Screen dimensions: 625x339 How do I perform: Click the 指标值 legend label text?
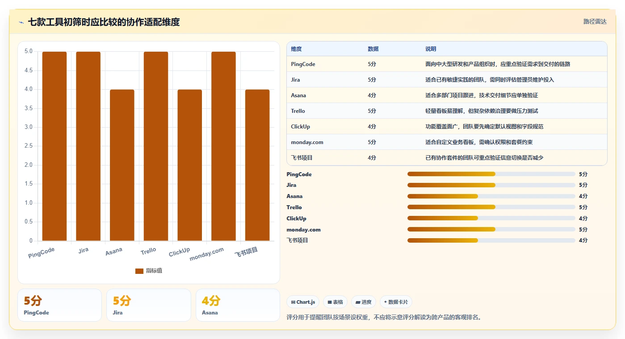click(154, 271)
